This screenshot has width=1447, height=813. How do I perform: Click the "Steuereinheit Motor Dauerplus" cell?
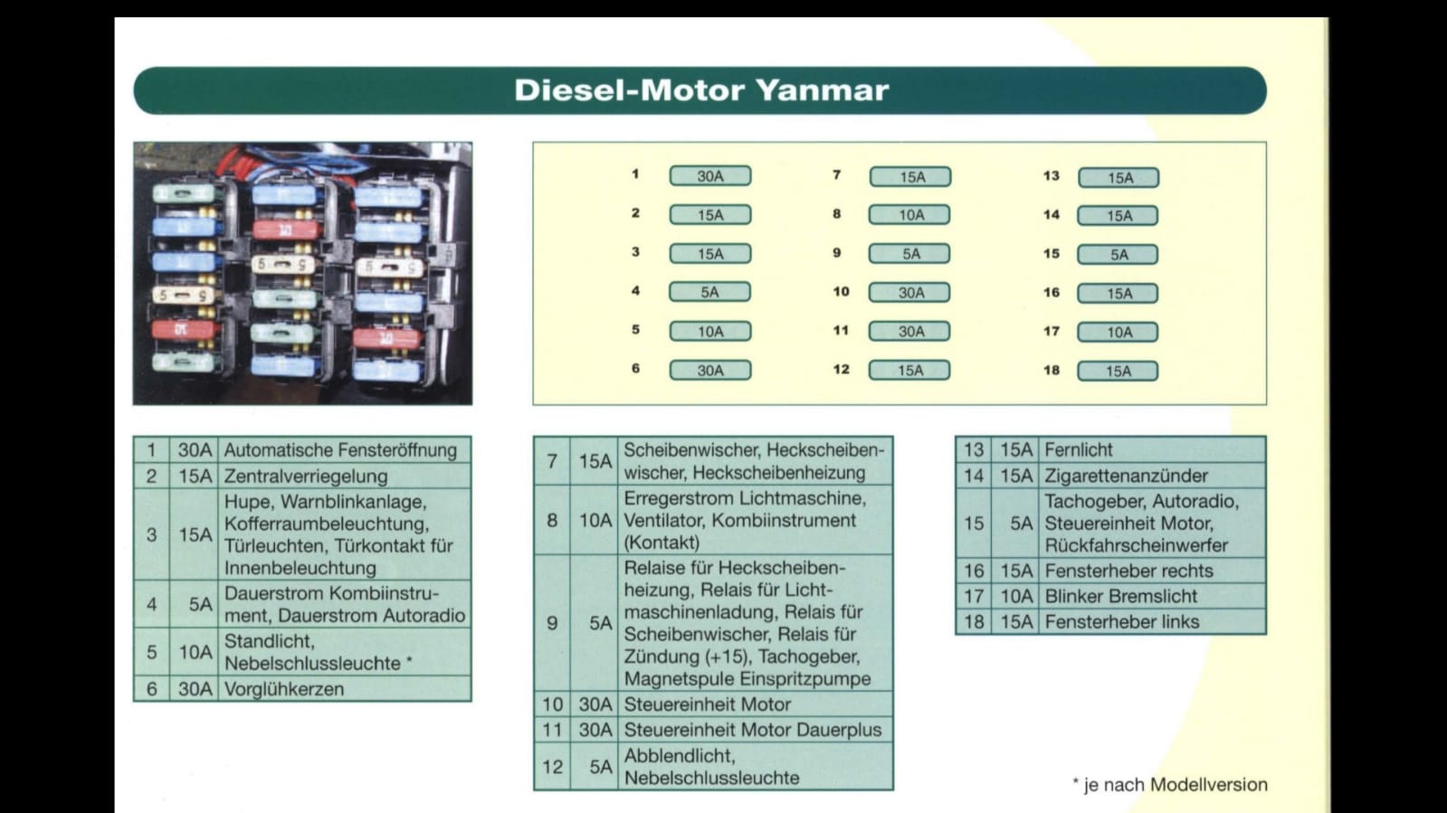(755, 730)
